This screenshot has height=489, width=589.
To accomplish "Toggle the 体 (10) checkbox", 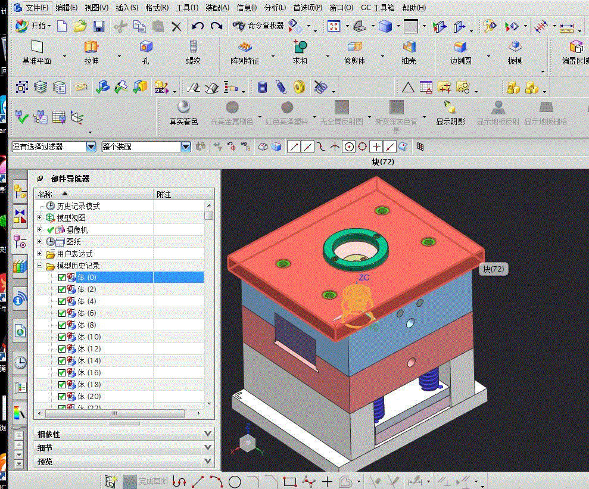I will click(62, 337).
